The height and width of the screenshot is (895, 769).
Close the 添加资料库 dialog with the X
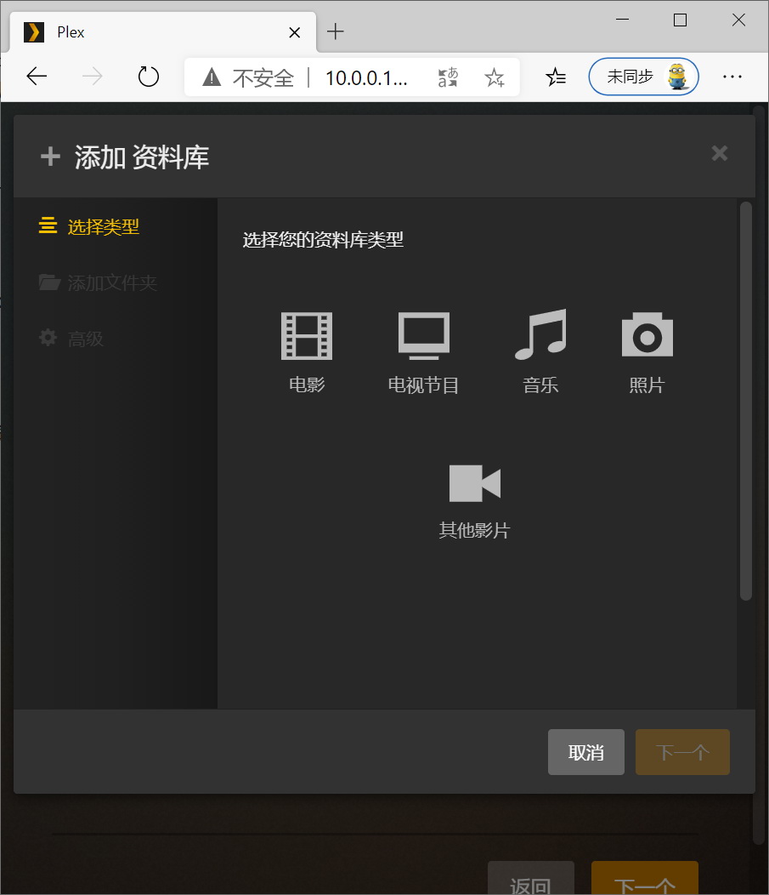720,153
